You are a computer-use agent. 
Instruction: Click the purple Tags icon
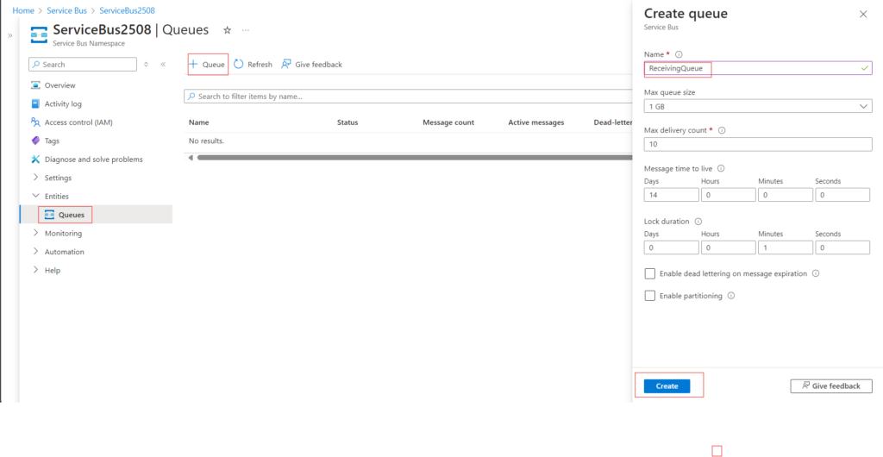[35, 141]
